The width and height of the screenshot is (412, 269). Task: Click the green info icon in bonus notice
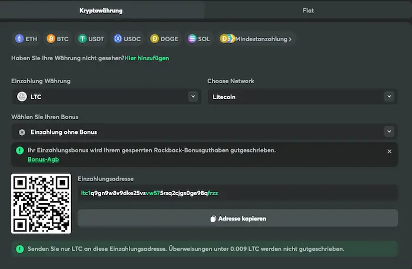click(19, 150)
